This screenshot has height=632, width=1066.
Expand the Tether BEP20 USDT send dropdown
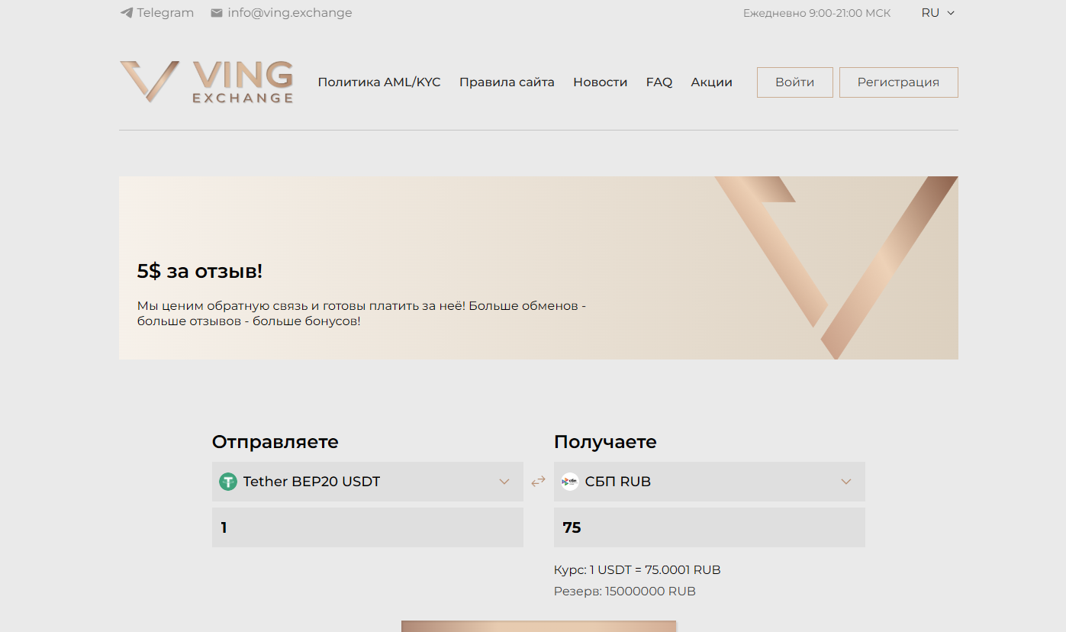pyautogui.click(x=368, y=482)
